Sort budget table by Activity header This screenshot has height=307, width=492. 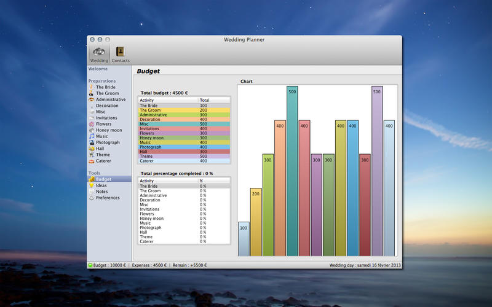click(168, 100)
